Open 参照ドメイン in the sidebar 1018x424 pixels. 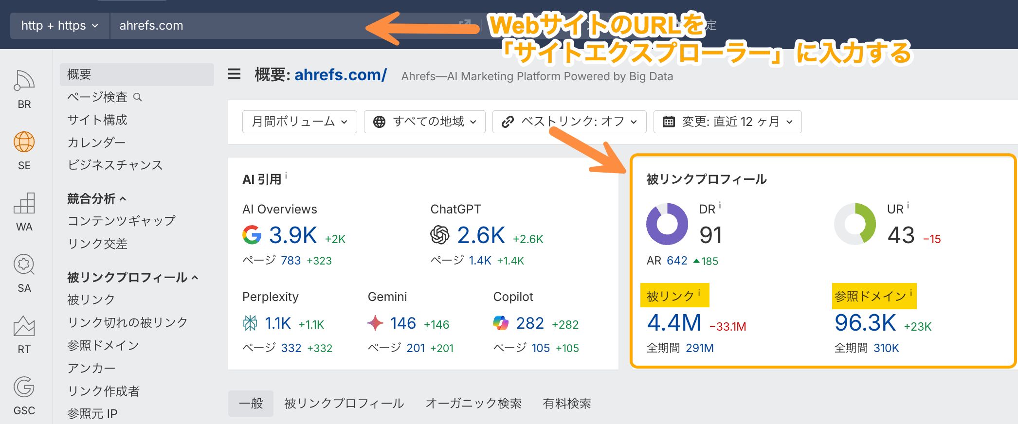tap(103, 345)
